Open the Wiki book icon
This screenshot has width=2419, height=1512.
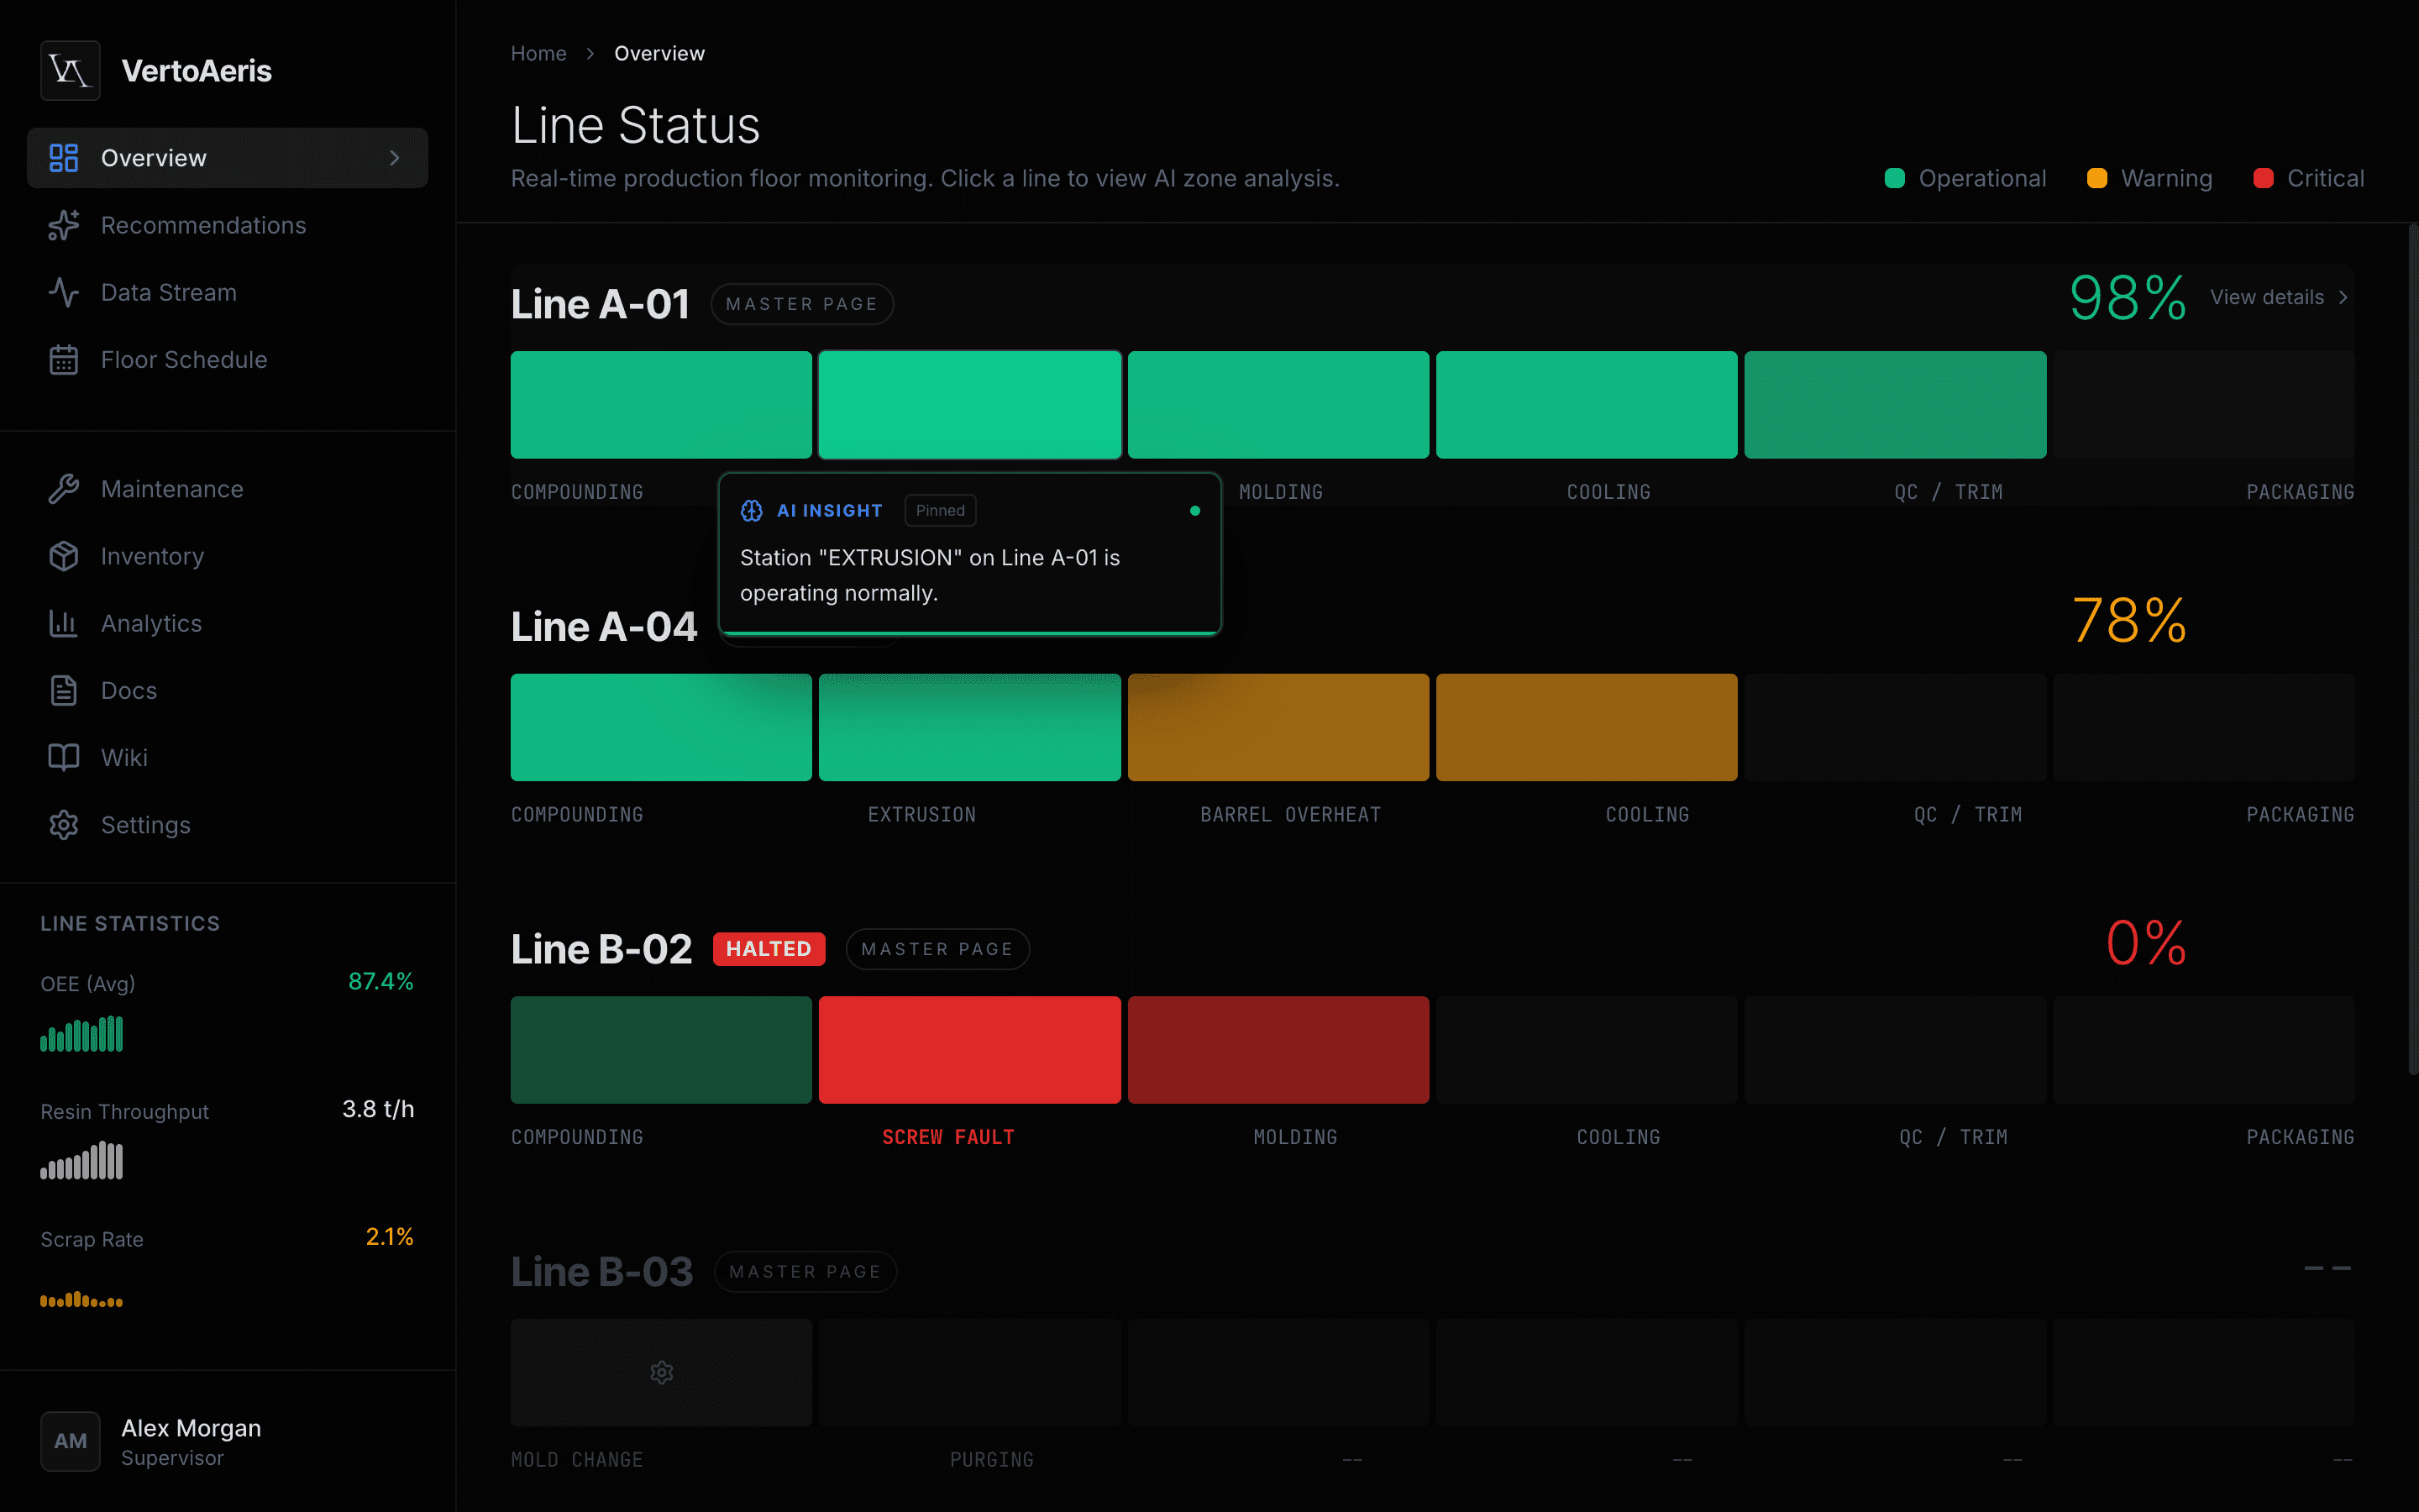[64, 757]
